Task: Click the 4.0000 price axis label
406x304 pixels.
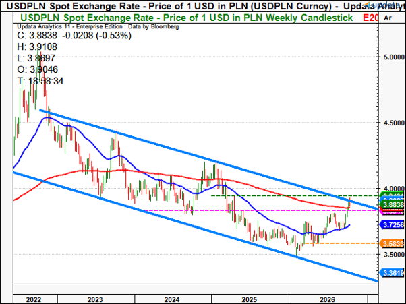Action: (393, 189)
